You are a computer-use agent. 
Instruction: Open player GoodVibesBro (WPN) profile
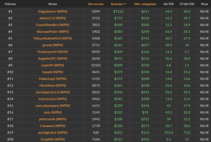[53, 25]
